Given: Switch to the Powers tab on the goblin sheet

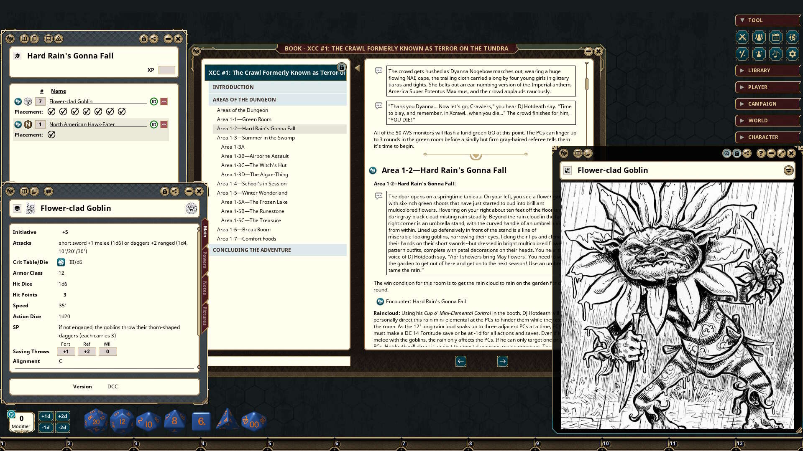Looking at the screenshot, I should point(204,259).
